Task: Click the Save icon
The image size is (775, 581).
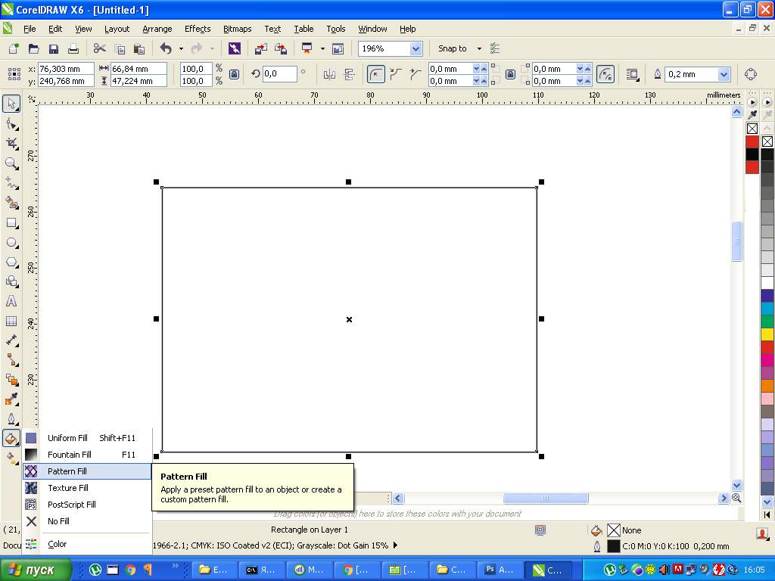Action: 54,48
